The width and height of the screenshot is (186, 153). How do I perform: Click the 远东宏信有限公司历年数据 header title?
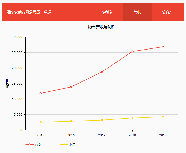(29, 12)
